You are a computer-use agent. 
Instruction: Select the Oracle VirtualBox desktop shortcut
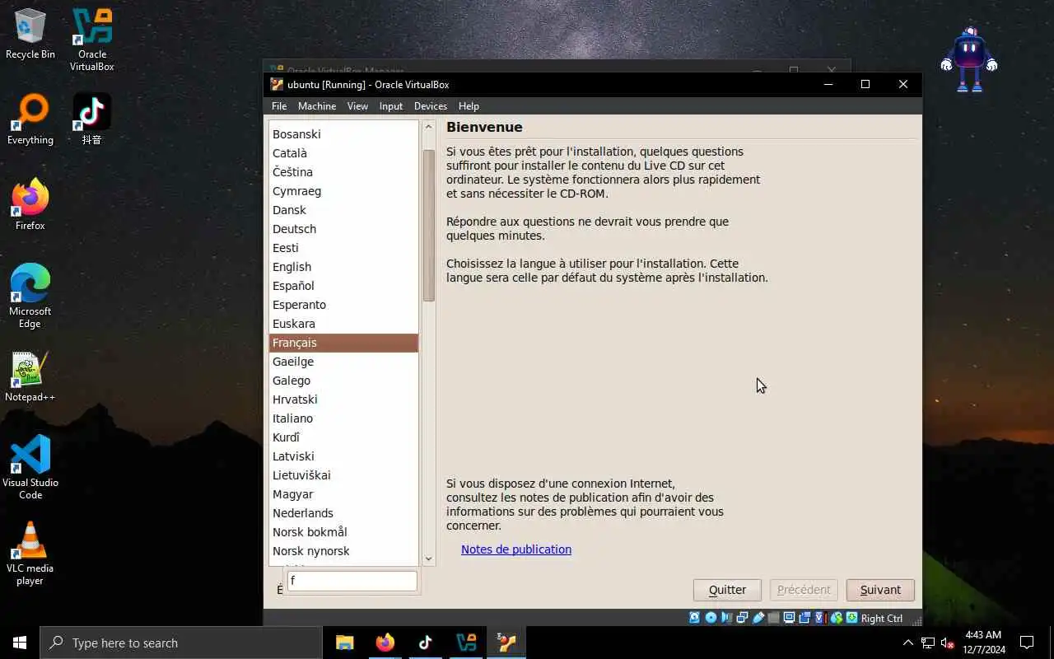[91, 40]
